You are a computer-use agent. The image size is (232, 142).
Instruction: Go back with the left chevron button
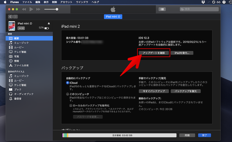pyautogui.click(x=11, y=17)
